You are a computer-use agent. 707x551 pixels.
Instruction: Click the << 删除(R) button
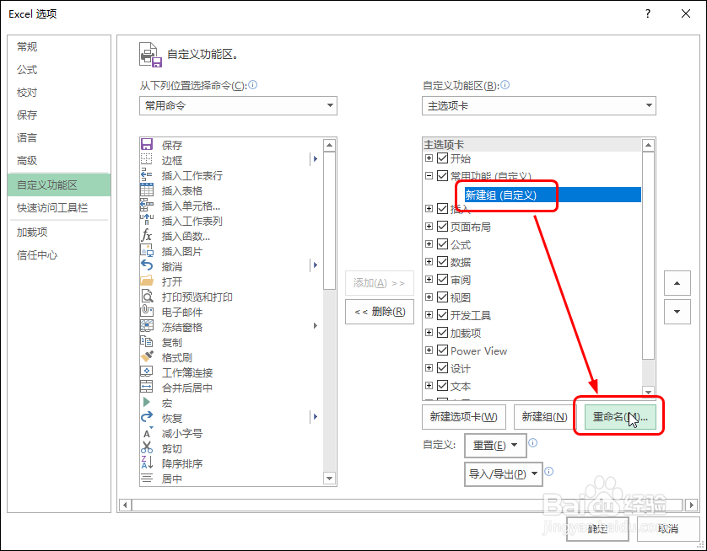(380, 312)
